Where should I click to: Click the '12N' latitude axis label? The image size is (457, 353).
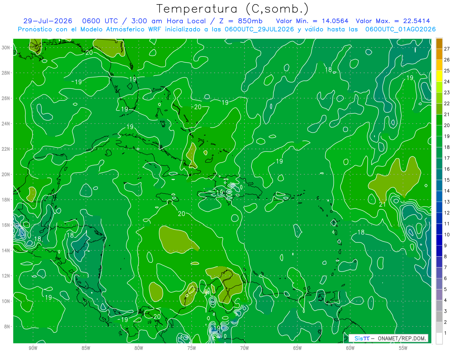tap(6, 276)
